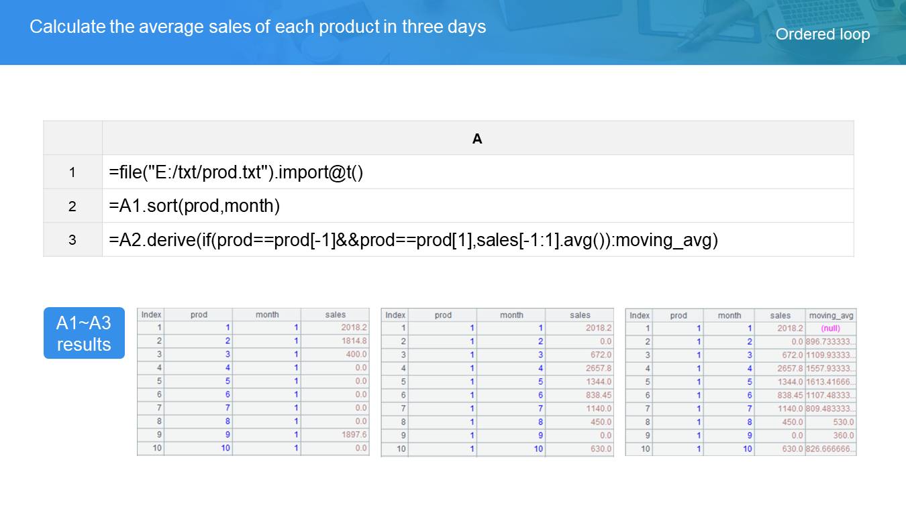Click the "Ordered loop" text in header
This screenshot has height=509, width=906.
click(822, 34)
